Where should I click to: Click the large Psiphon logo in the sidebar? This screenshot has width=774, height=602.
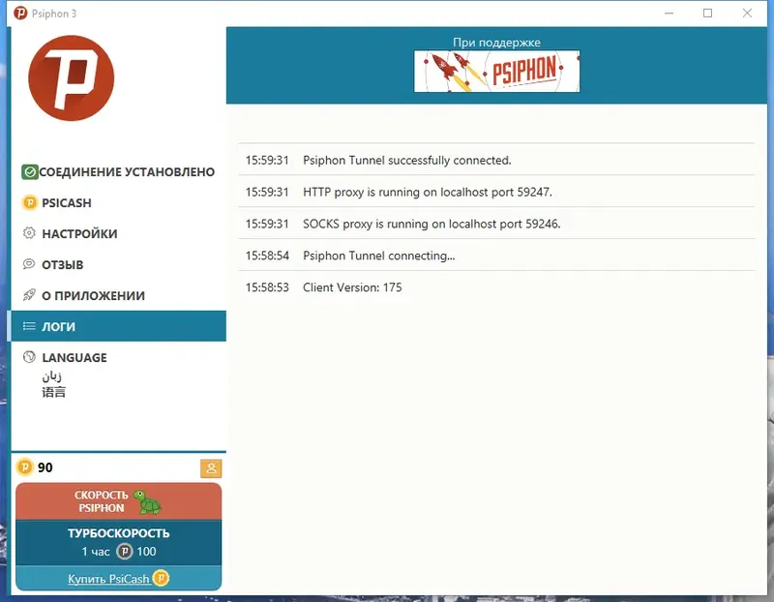click(71, 78)
